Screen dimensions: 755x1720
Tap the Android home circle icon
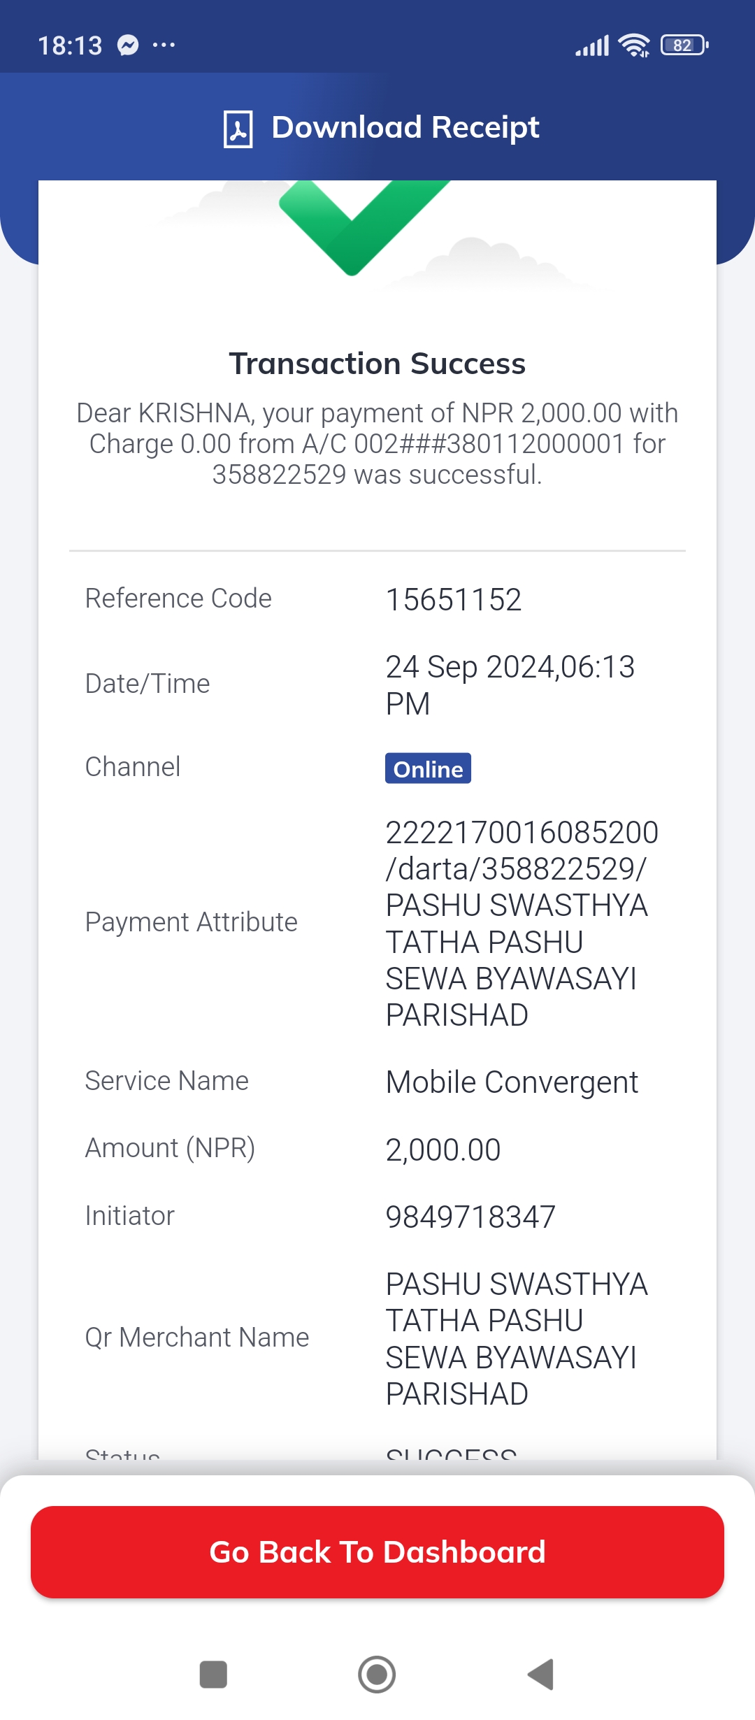(377, 1675)
